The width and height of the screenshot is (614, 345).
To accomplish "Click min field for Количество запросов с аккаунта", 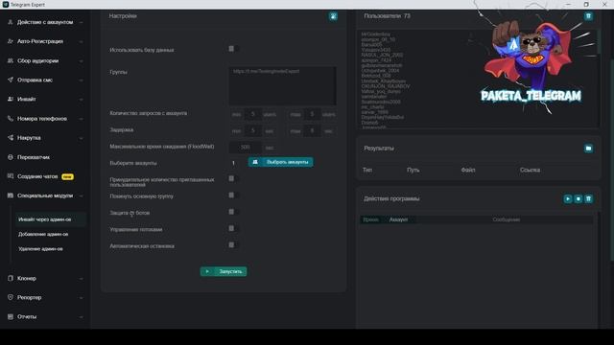I will 253,114.
